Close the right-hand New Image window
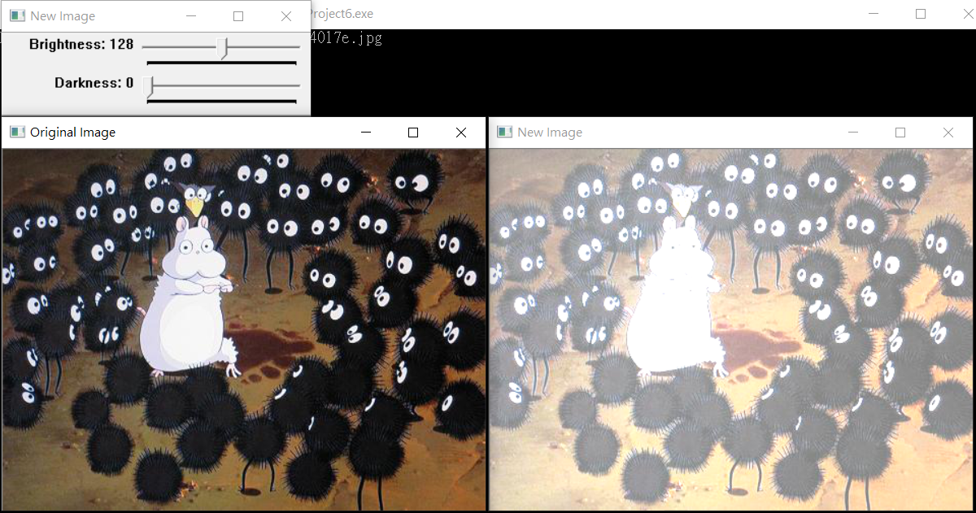The image size is (976, 513). click(x=948, y=132)
